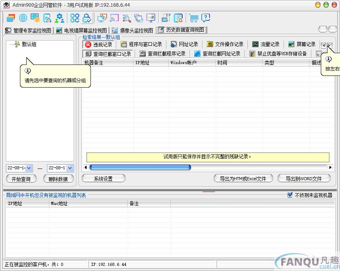Open the 查询拦截网址记录 sub-tab
This screenshot has width=340, height=271.
tap(217, 54)
